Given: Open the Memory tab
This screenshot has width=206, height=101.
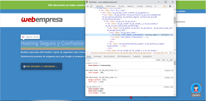Looking at the screenshot, I should click(x=149, y=6).
